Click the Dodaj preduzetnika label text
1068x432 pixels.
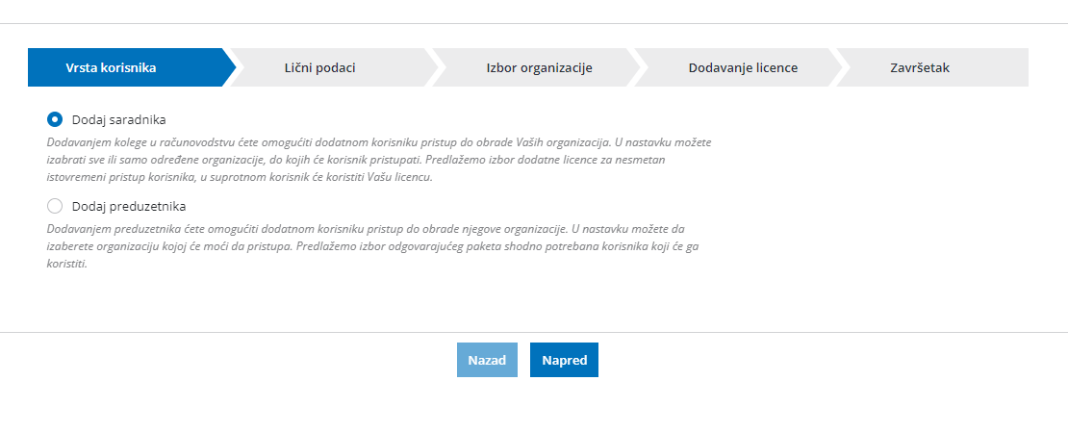tap(130, 206)
